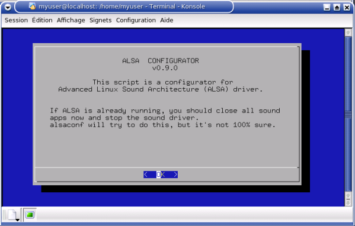Click the text 'This script is a configurator for'
355x226 pixels.
coord(163,82)
